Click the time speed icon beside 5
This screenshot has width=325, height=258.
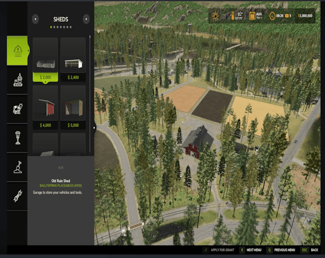tap(287, 16)
